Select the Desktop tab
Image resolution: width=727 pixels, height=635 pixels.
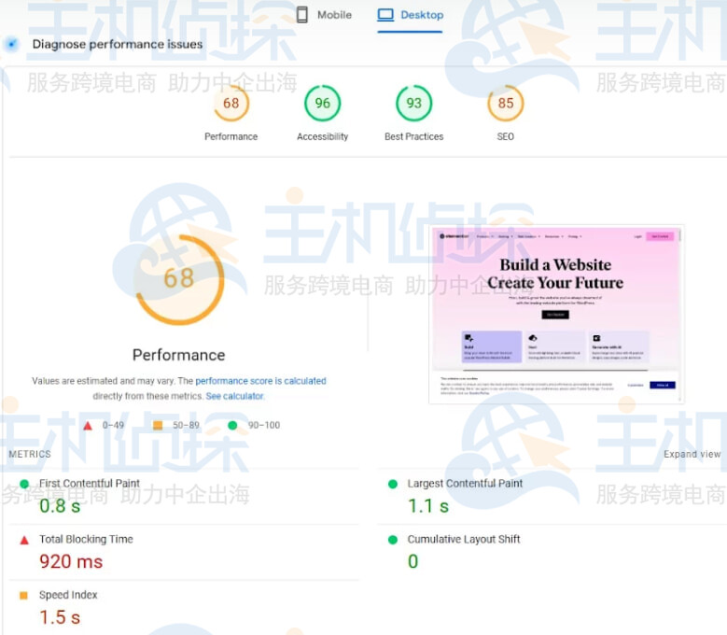(x=411, y=15)
